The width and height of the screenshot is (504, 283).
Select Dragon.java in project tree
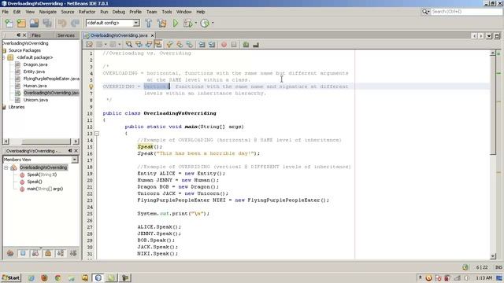pos(35,64)
